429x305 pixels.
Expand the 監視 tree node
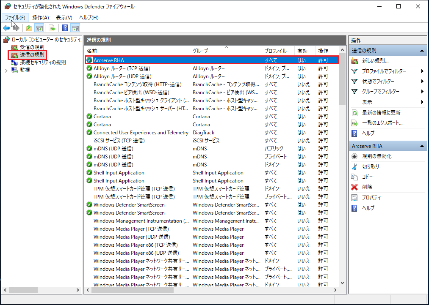tap(6, 71)
